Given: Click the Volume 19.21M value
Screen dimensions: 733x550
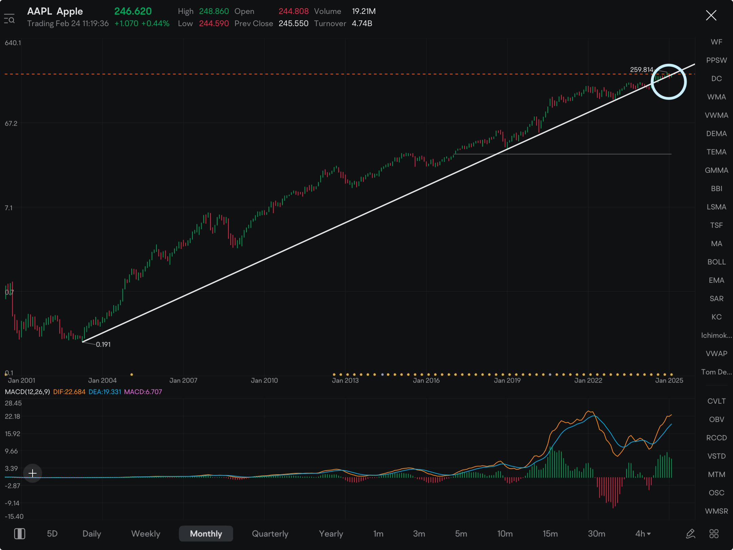Looking at the screenshot, I should [x=363, y=11].
